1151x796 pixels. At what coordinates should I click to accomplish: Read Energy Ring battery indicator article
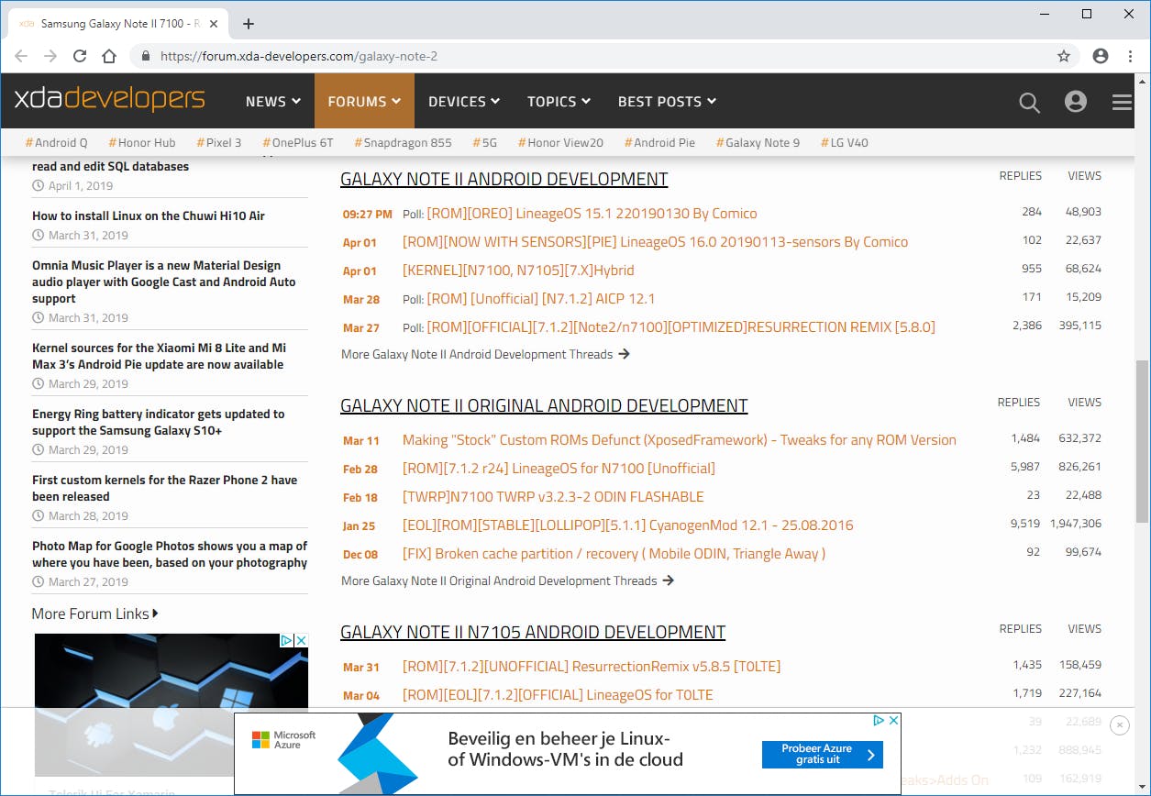coord(159,422)
